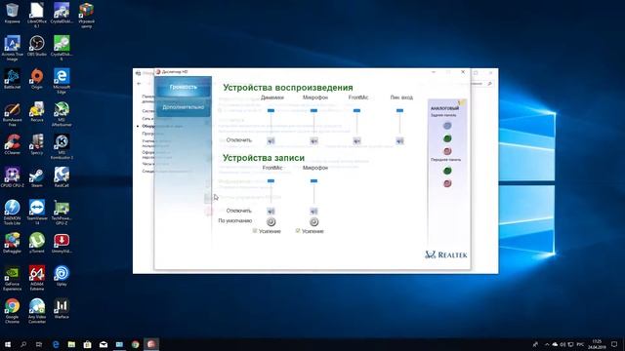Launch Defraggler from the desktop
The image size is (625, 351).
12,243
